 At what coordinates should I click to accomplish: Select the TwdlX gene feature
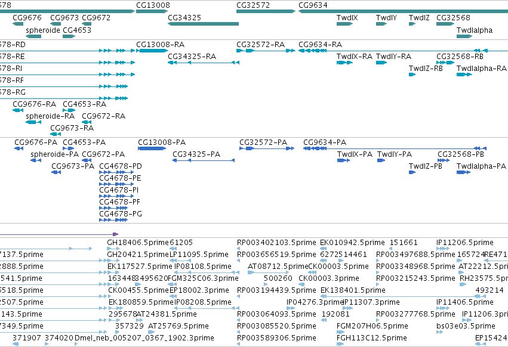pos(344,24)
